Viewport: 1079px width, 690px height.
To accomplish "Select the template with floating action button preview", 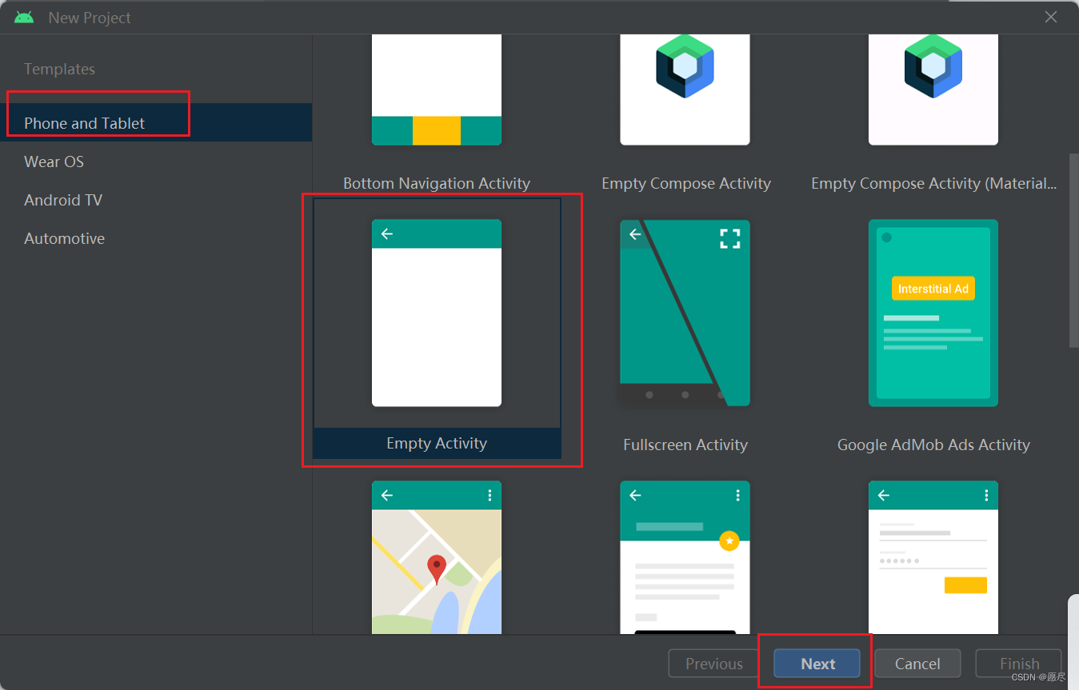I will [685, 560].
